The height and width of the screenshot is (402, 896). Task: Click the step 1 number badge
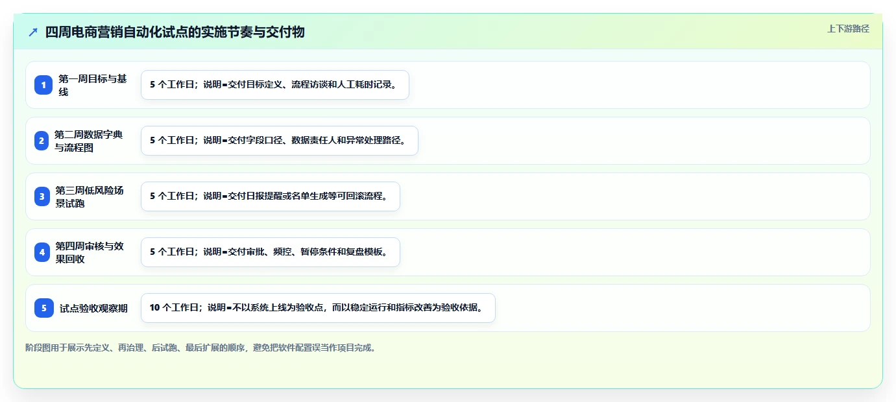point(43,85)
